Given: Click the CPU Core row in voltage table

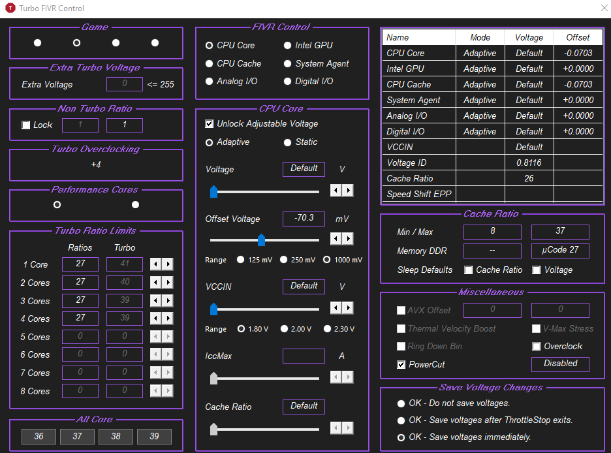Looking at the screenshot, I should [x=493, y=53].
